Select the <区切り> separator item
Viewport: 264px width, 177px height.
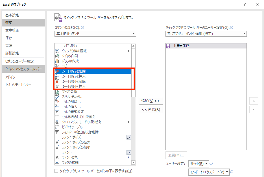pos(93,46)
